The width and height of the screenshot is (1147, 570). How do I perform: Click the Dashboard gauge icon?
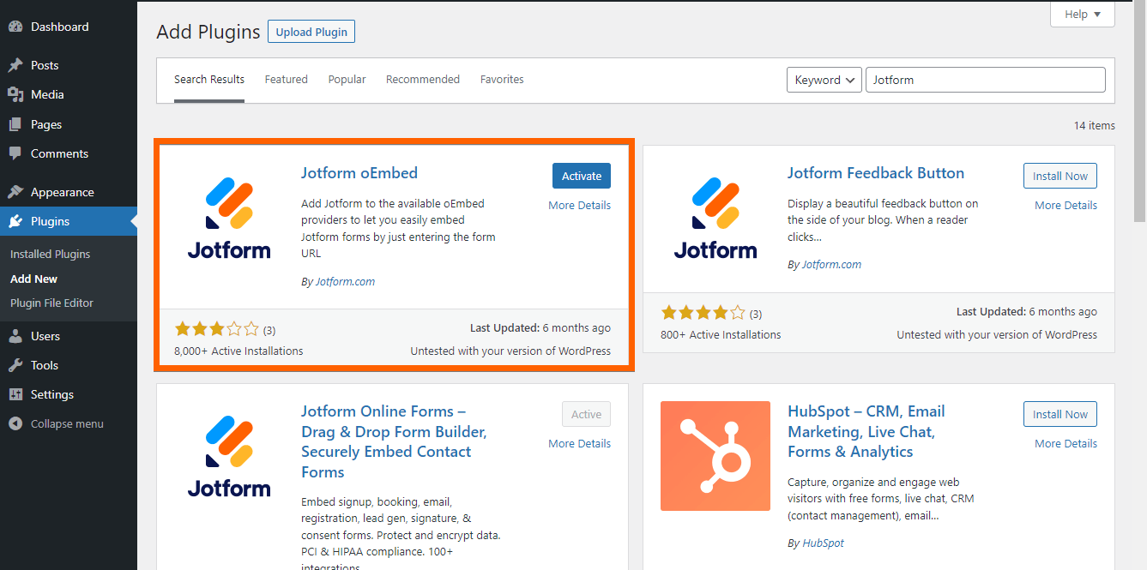[15, 27]
